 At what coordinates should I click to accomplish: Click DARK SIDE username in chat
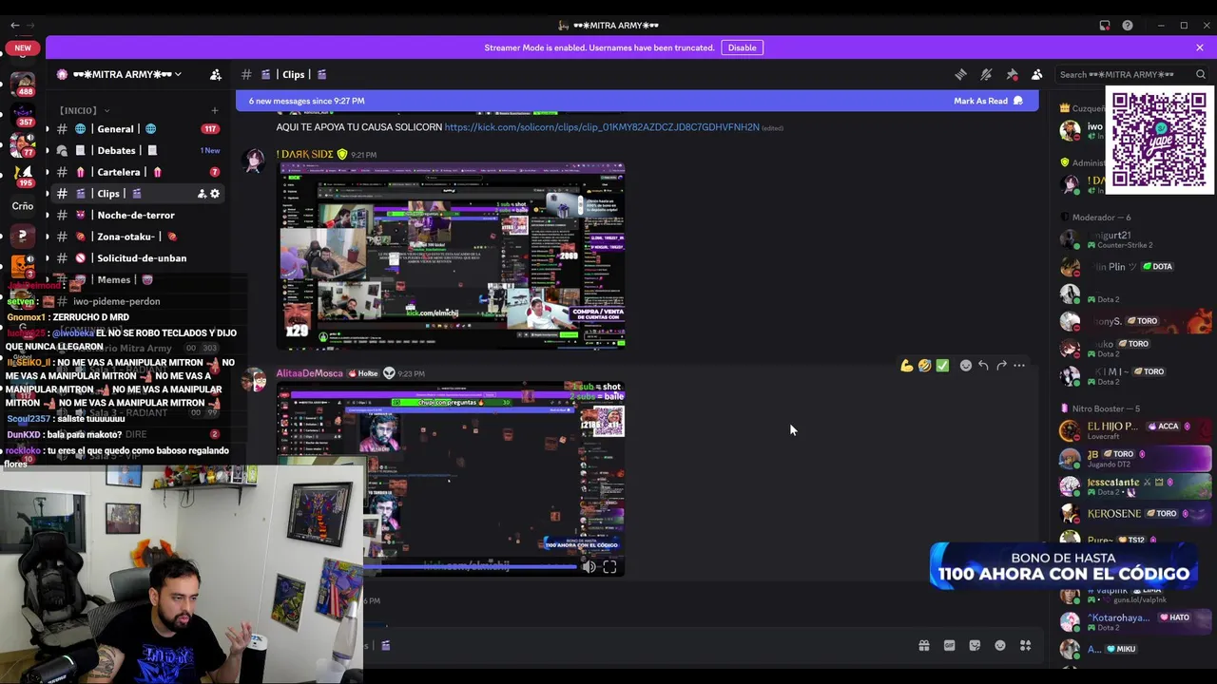tap(304, 154)
